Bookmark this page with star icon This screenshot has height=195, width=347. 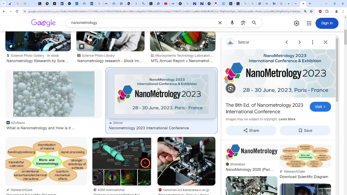click(x=311, y=11)
